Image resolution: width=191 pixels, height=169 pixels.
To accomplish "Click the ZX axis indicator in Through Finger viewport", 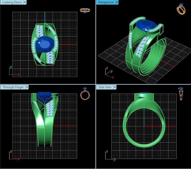I will (14, 155).
